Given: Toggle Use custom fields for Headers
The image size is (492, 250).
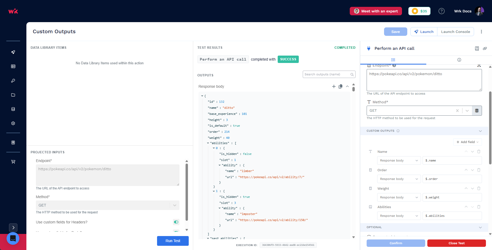Looking at the screenshot, I should pyautogui.click(x=176, y=222).
